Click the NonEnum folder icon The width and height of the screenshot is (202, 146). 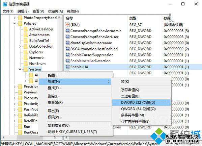(x=26, y=64)
